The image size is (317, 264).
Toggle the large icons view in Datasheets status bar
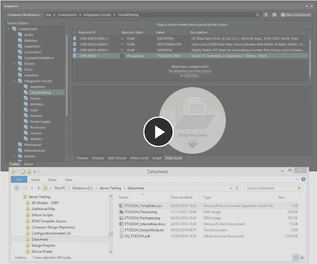click(302, 258)
